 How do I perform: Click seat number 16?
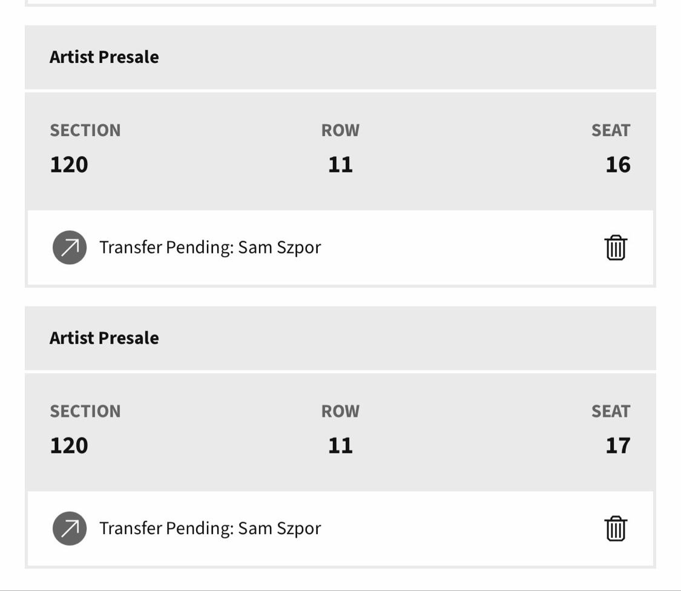pyautogui.click(x=618, y=165)
